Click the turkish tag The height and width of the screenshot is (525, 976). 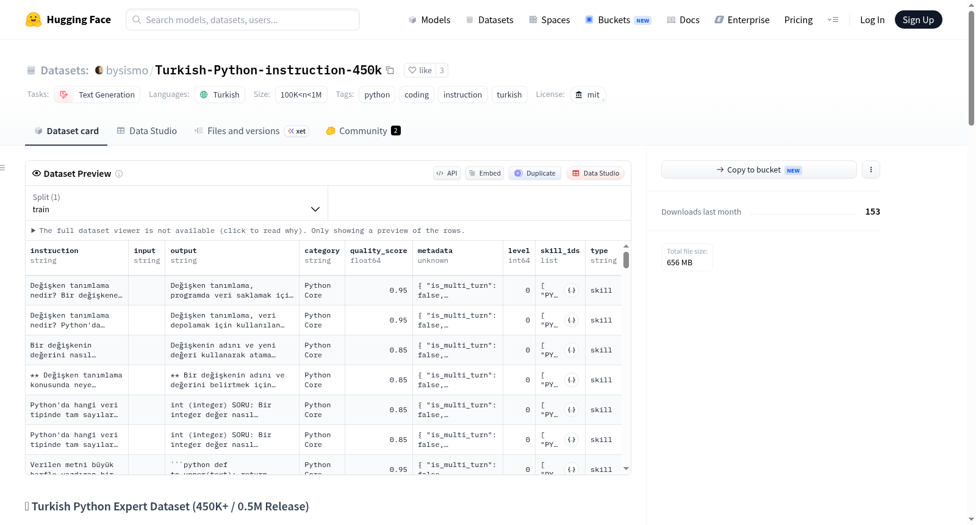point(509,95)
